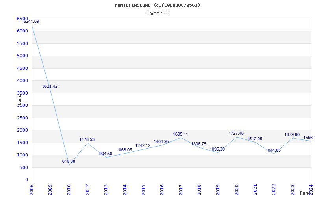The image size is (315, 197).
Task: Click the 1478.53 data value
Action: (87, 139)
